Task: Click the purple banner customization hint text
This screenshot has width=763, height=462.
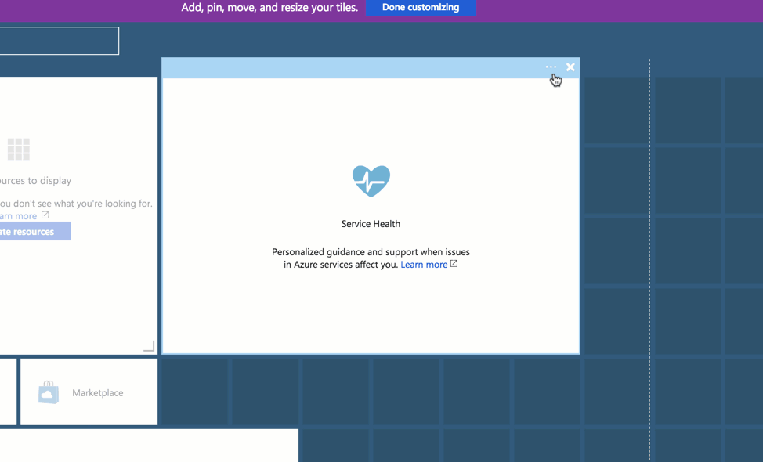Action: click(x=269, y=8)
